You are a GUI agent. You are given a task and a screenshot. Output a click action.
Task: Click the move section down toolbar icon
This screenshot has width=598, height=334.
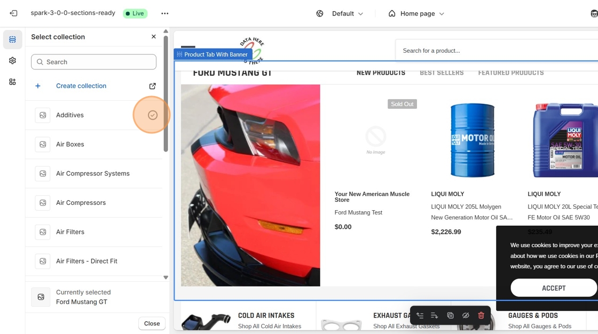pyautogui.click(x=435, y=315)
